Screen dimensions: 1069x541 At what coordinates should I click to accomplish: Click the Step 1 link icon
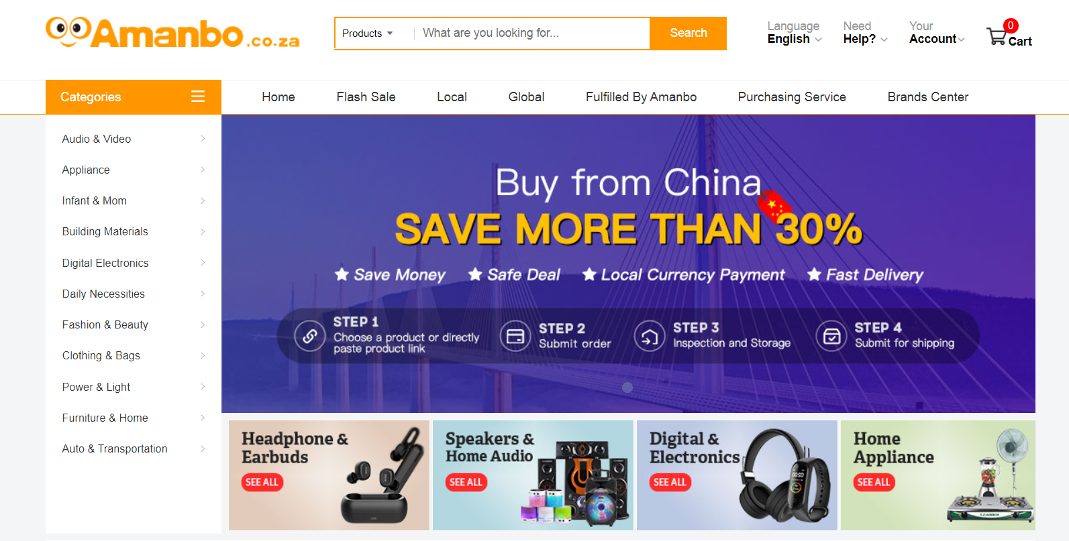coord(310,336)
